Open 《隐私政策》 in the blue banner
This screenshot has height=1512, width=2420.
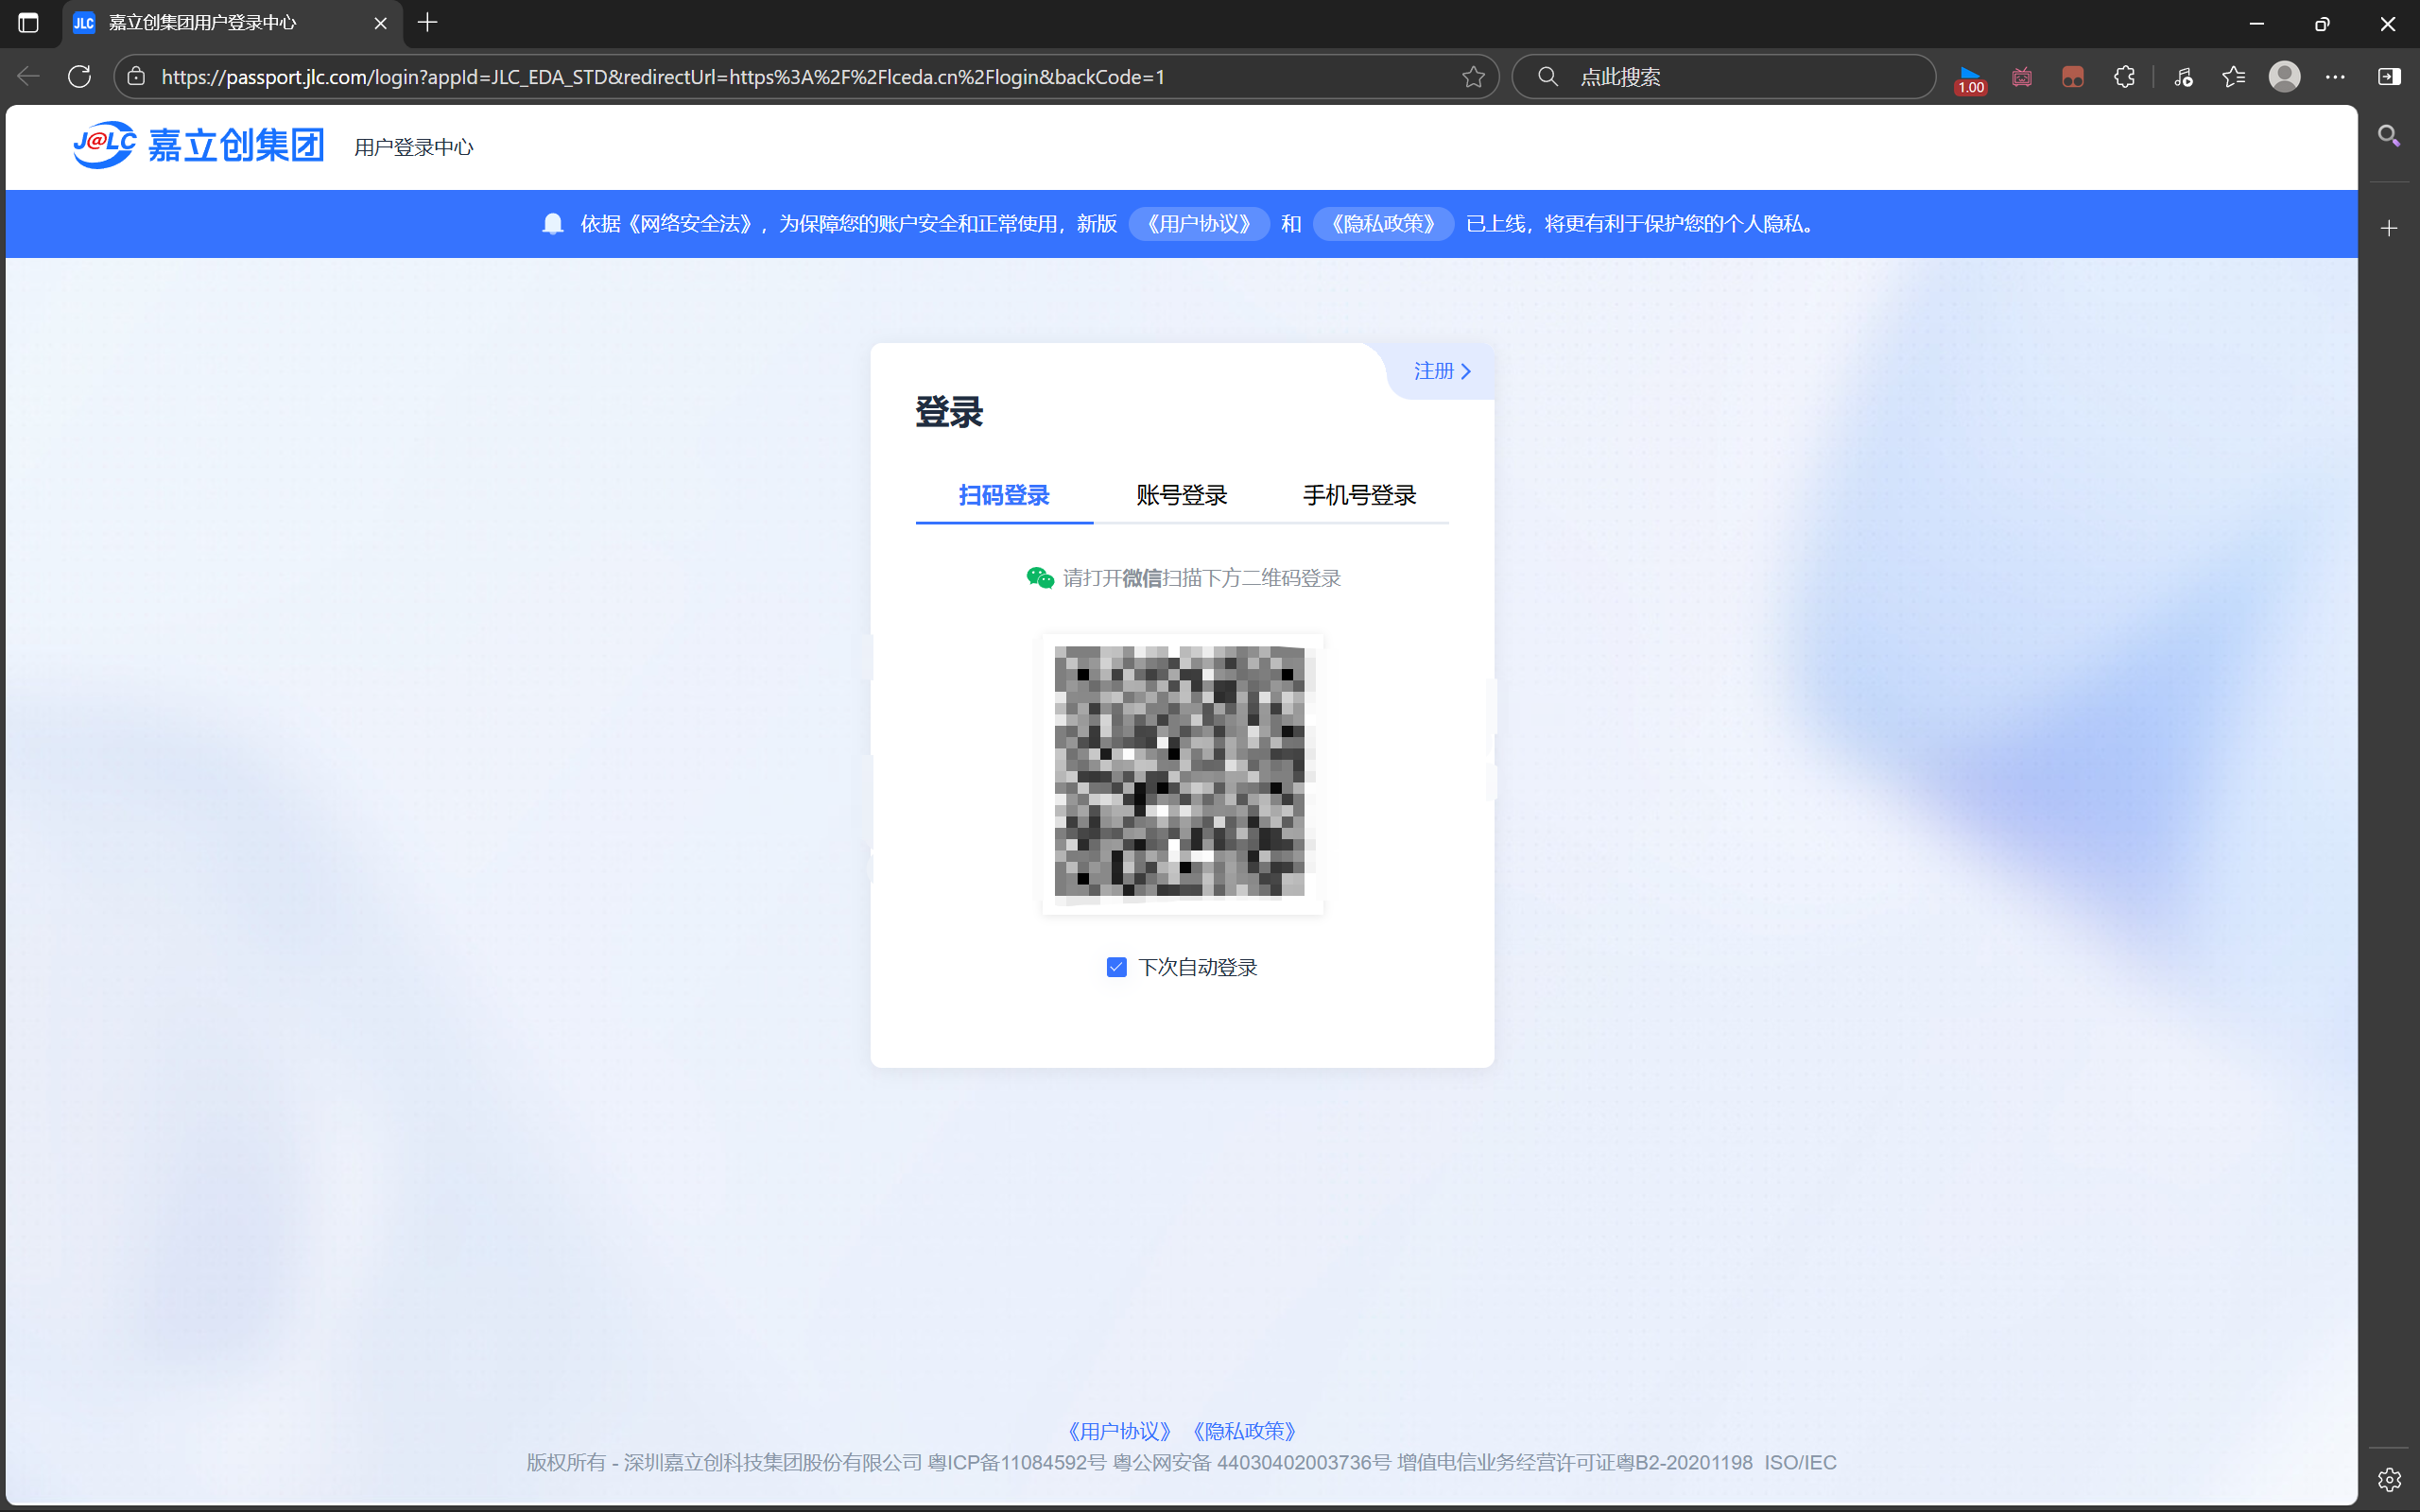pos(1383,223)
